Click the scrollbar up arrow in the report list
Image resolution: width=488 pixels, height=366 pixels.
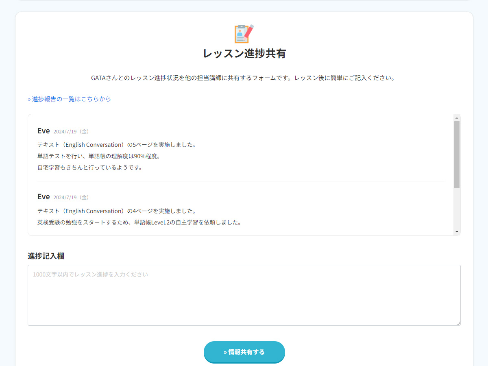[x=456, y=118]
